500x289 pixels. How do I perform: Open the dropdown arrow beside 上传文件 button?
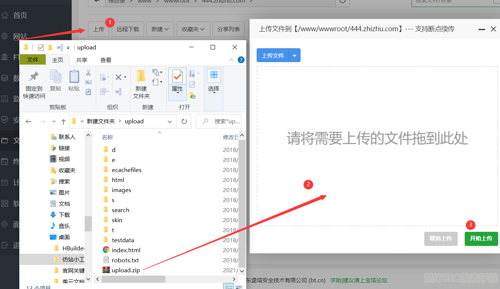coord(295,55)
